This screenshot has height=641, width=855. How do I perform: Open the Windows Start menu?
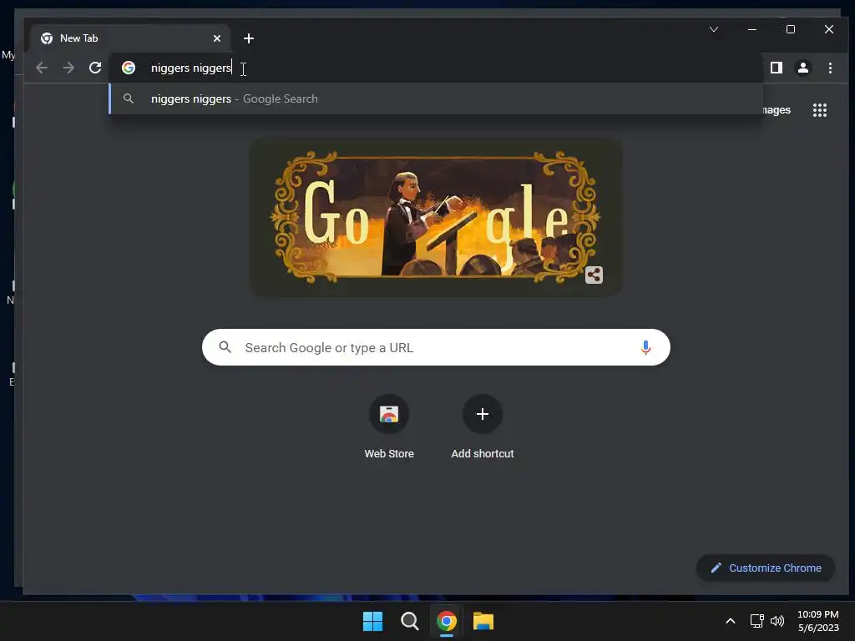coord(373,621)
